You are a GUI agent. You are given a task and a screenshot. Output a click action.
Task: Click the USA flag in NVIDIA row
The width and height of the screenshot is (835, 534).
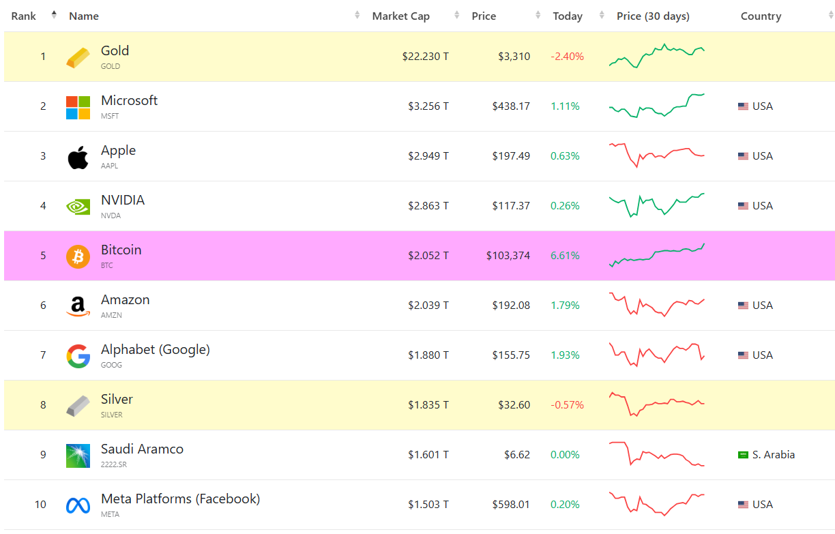click(x=743, y=206)
